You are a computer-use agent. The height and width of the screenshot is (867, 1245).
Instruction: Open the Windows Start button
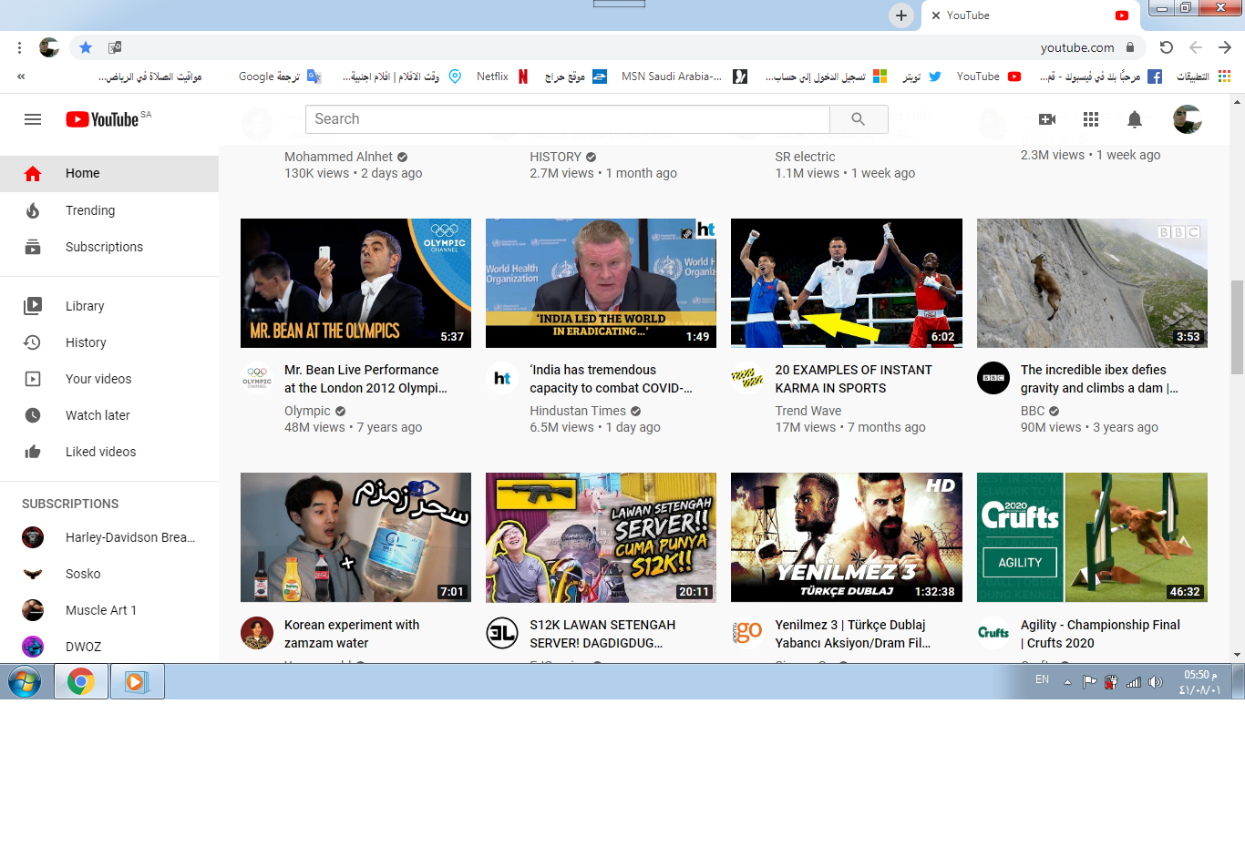tap(25, 681)
